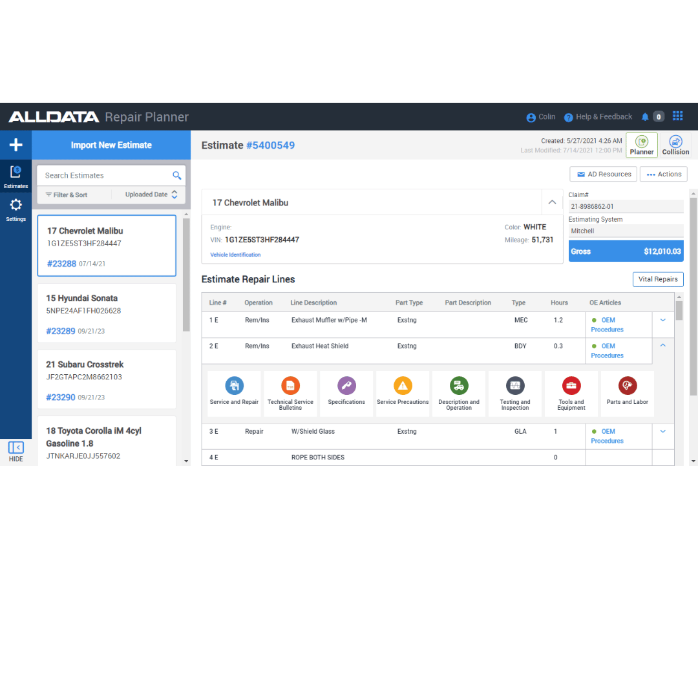Screen dimensions: 698x698
Task: Open Service and Repair category
Action: pos(234,394)
